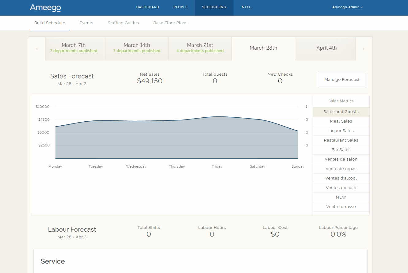Image resolution: width=408 pixels, height=273 pixels.
Task: Select the Bar Sales metric
Action: pyautogui.click(x=341, y=150)
